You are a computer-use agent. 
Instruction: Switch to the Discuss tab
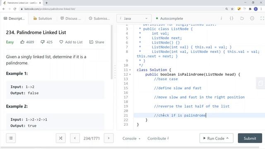point(71,18)
